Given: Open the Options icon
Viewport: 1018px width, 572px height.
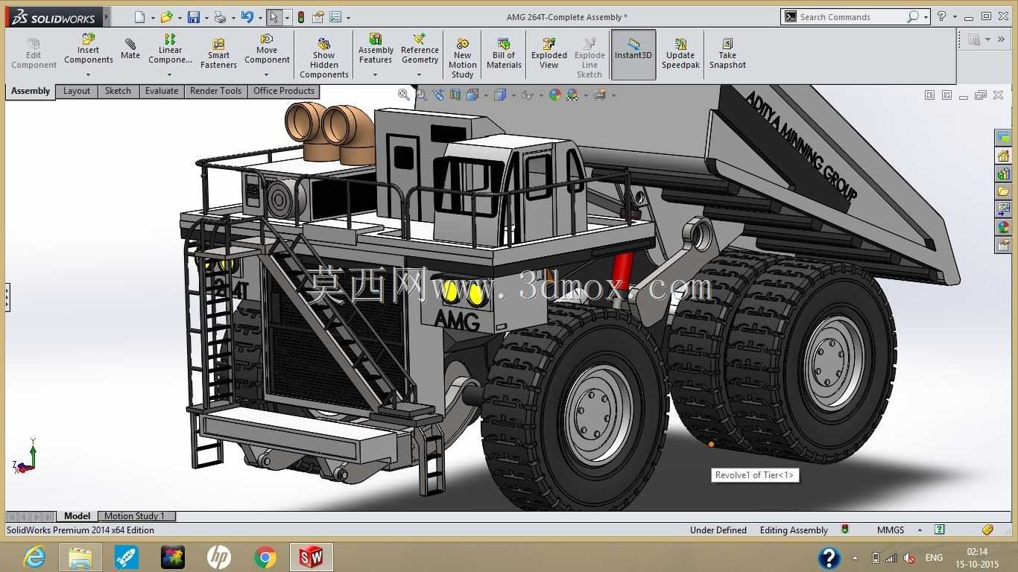Looking at the screenshot, I should coord(335,17).
